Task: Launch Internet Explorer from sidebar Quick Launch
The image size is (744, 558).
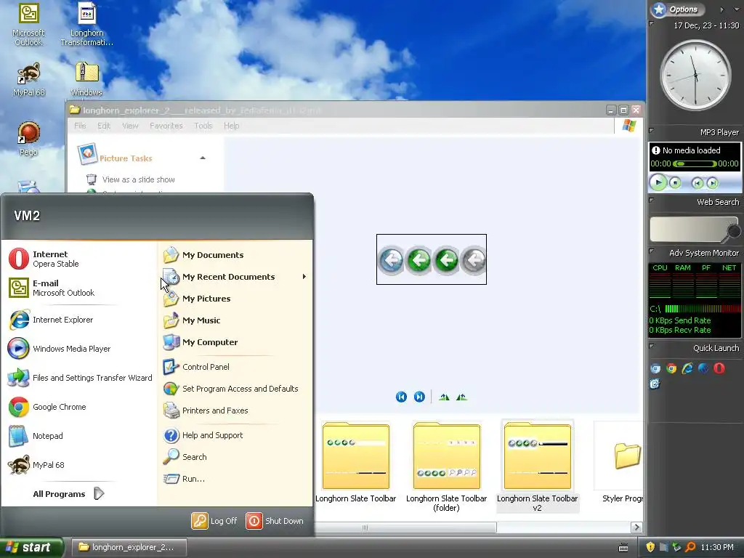Action: click(687, 368)
